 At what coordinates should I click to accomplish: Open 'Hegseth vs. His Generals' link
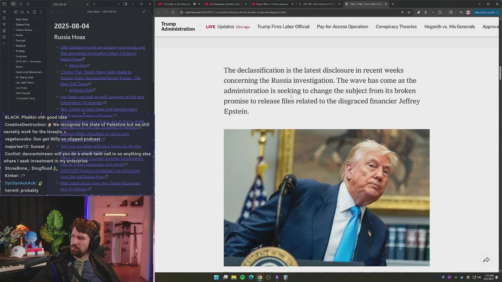click(449, 27)
